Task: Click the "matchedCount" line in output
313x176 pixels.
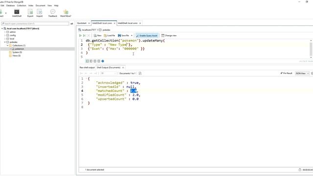Action: (x=117, y=91)
